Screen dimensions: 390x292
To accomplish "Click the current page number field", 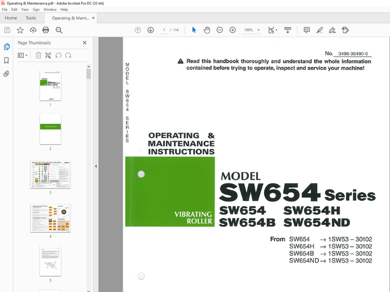I will click(x=164, y=30).
